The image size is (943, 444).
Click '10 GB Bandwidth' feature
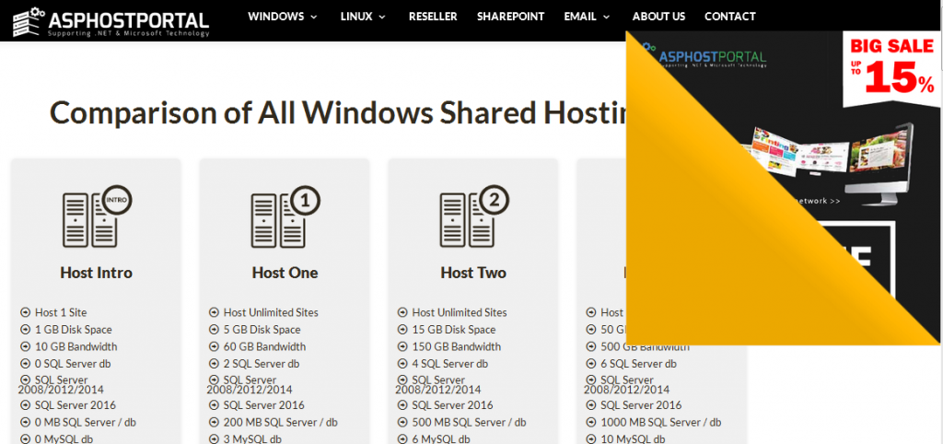(76, 346)
